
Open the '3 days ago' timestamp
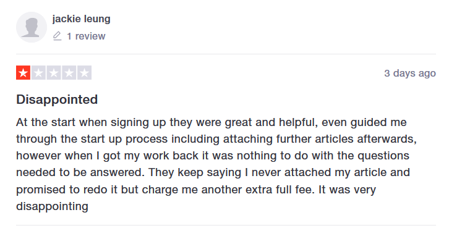pyautogui.click(x=410, y=74)
